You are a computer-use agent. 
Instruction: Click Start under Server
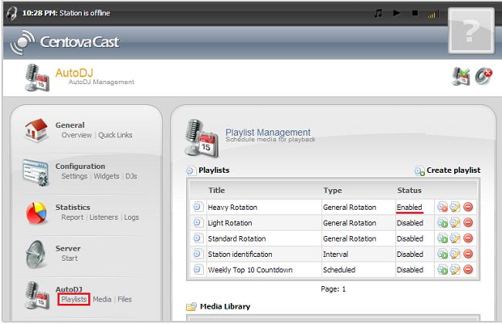pos(70,258)
